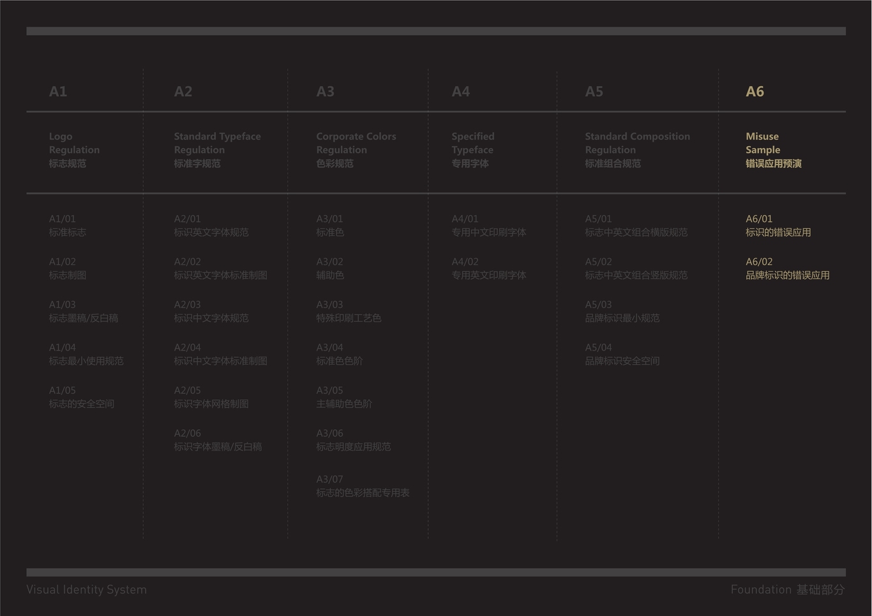Open entry A1/05 标志的安全空间
872x616 pixels.
[x=82, y=397]
